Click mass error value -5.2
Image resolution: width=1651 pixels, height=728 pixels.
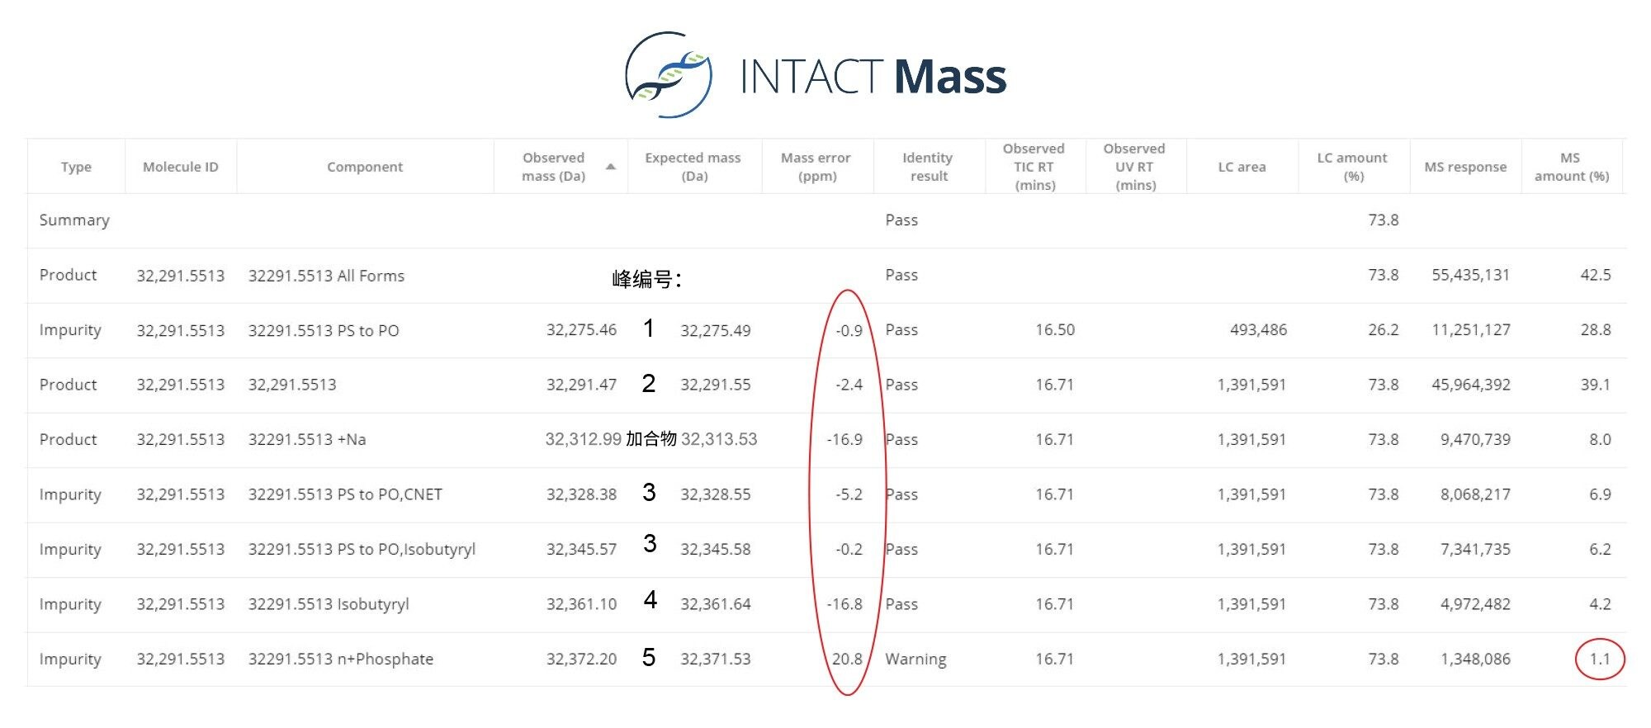[x=849, y=494]
